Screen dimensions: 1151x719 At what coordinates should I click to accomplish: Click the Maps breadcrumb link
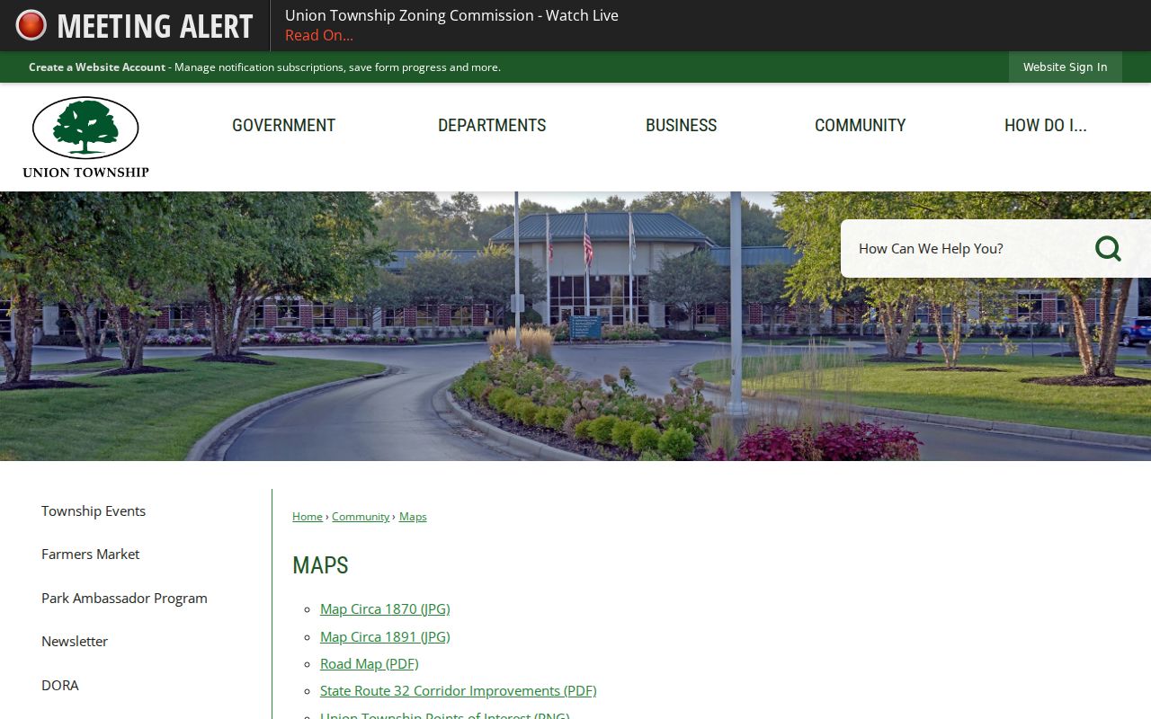click(x=413, y=517)
